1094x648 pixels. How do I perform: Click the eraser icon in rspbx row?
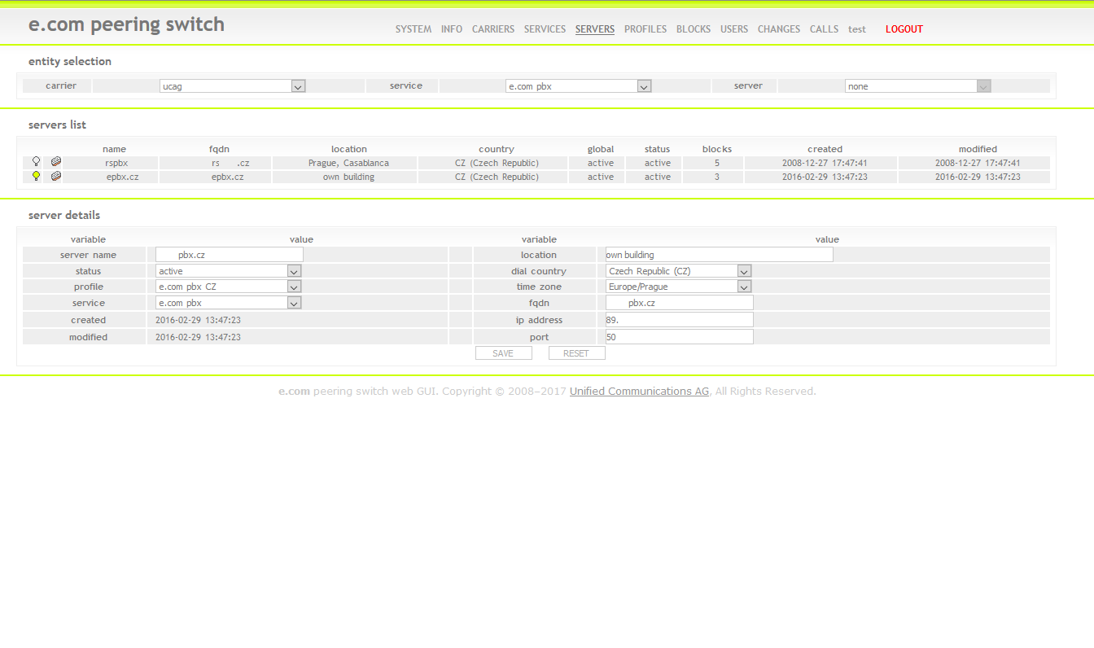click(x=55, y=162)
